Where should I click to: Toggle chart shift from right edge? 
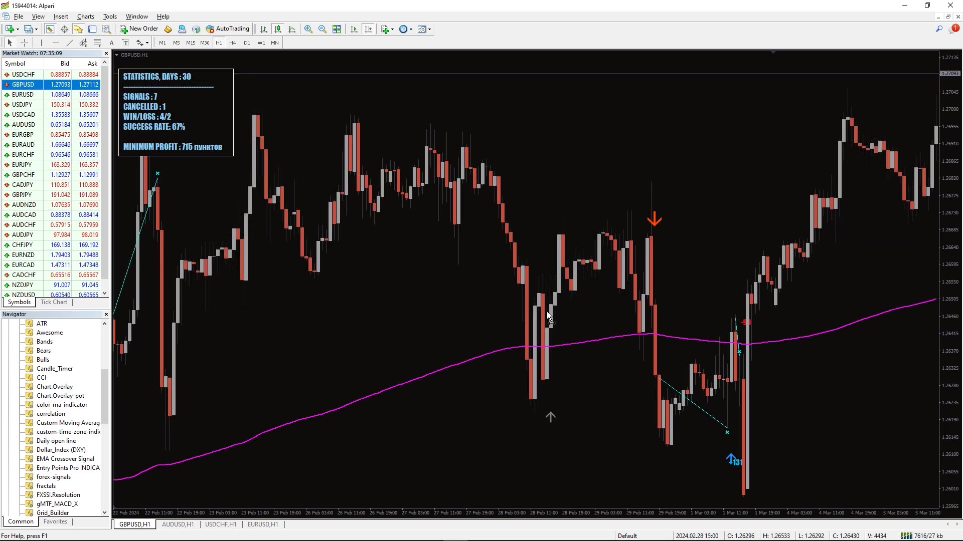[369, 29]
